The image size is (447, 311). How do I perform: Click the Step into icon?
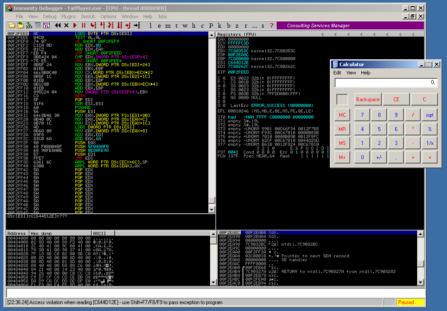pos(93,26)
